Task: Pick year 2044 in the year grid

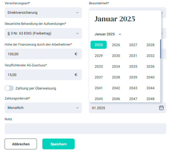Action: [150, 88]
